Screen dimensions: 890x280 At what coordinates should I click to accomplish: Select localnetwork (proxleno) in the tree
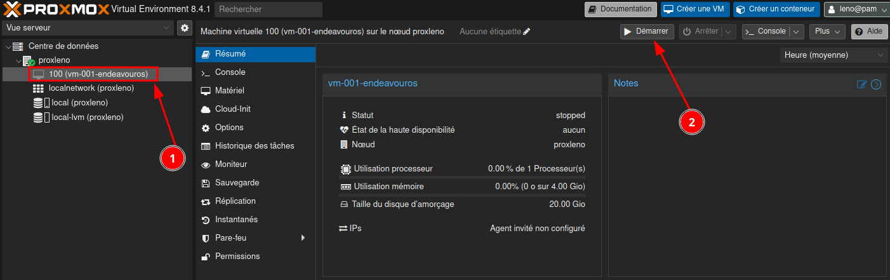(x=91, y=88)
